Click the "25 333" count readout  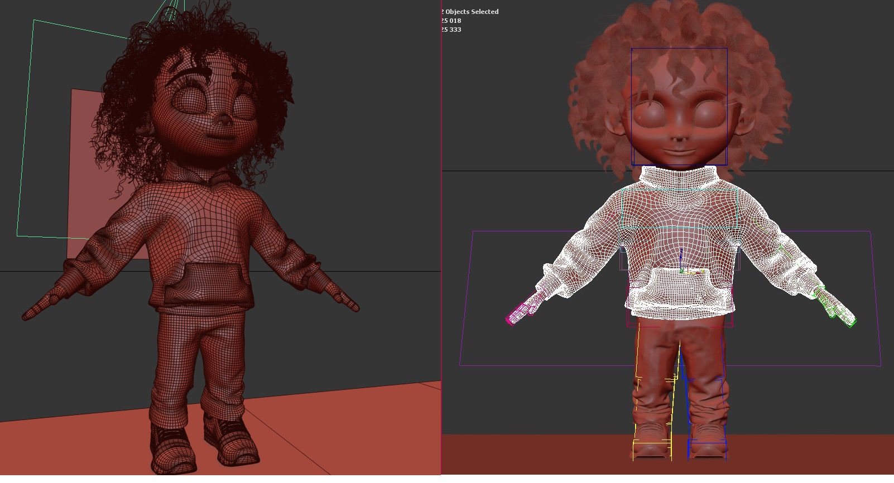(x=451, y=30)
